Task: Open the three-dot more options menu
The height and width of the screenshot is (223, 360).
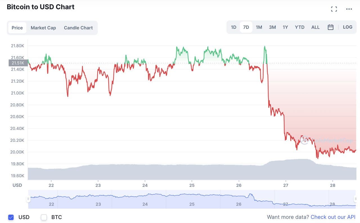Action: [349, 9]
